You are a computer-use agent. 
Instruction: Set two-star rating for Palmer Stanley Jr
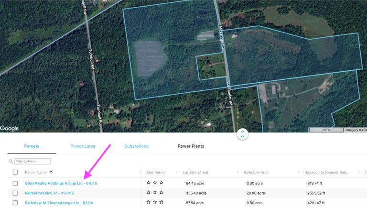[155, 193]
